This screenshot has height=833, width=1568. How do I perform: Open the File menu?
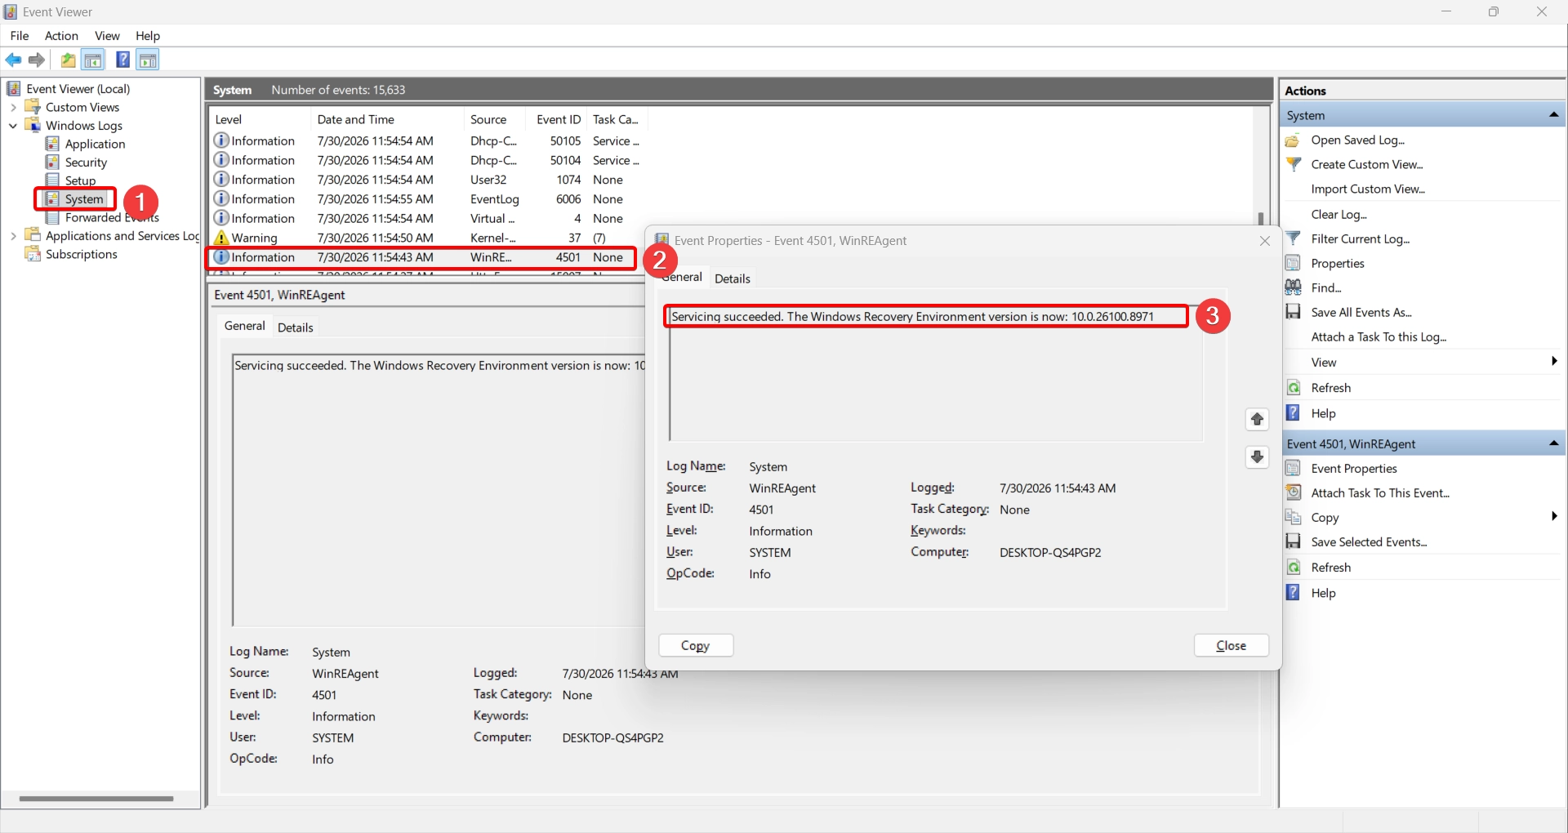tap(20, 36)
